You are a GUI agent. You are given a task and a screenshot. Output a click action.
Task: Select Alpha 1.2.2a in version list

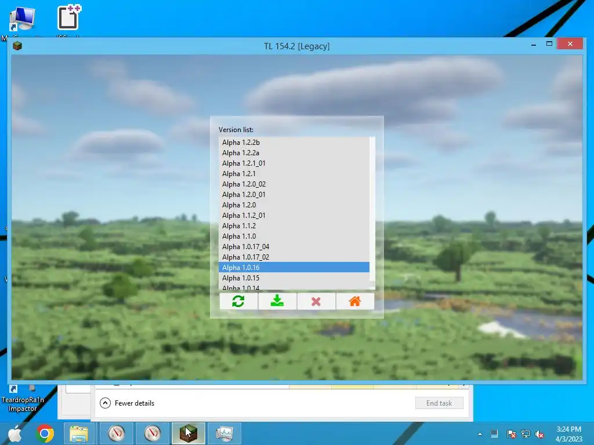click(294, 153)
